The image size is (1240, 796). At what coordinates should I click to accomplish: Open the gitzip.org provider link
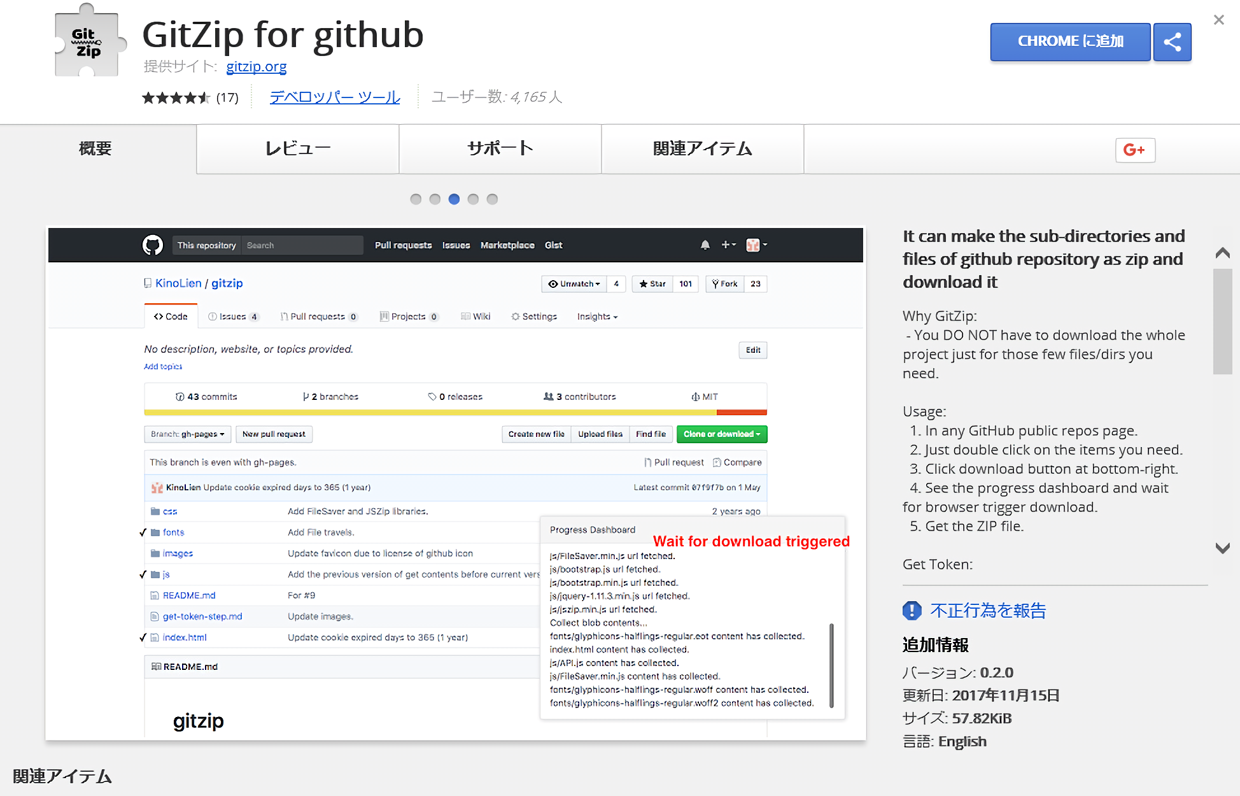point(256,66)
